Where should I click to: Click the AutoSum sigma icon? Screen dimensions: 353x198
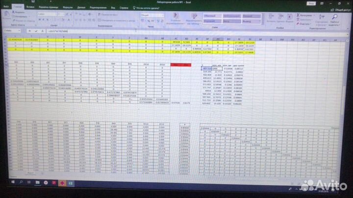[298, 15]
